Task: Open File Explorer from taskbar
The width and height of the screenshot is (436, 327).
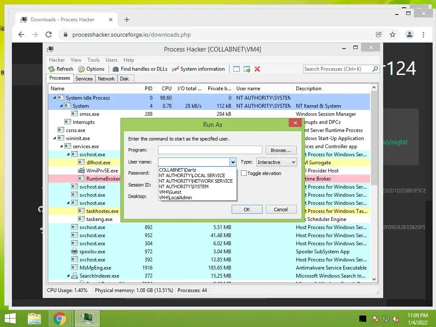Action: (x=34, y=318)
